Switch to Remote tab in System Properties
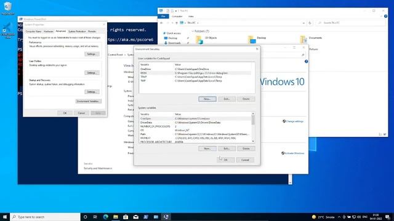The image size is (394, 221). point(92,31)
